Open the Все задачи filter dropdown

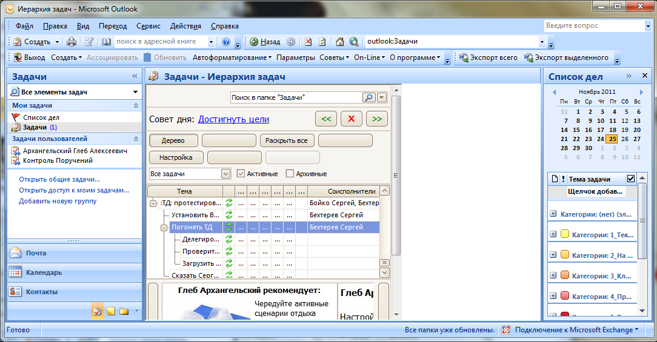pyautogui.click(x=225, y=174)
